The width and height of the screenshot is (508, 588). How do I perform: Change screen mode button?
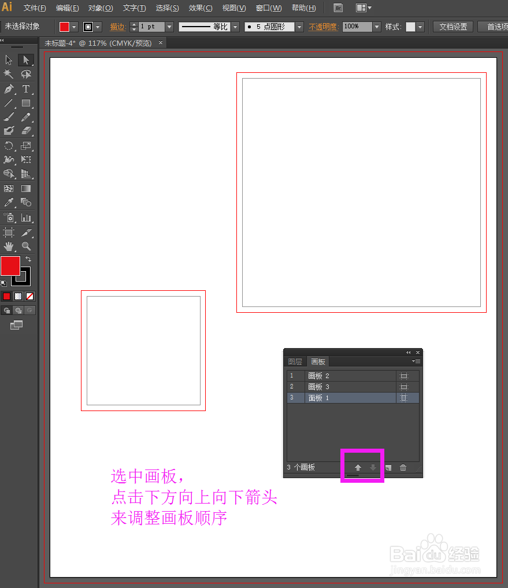[16, 325]
